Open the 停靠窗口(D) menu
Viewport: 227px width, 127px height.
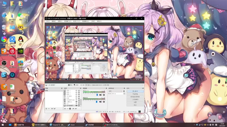tap(68, 21)
